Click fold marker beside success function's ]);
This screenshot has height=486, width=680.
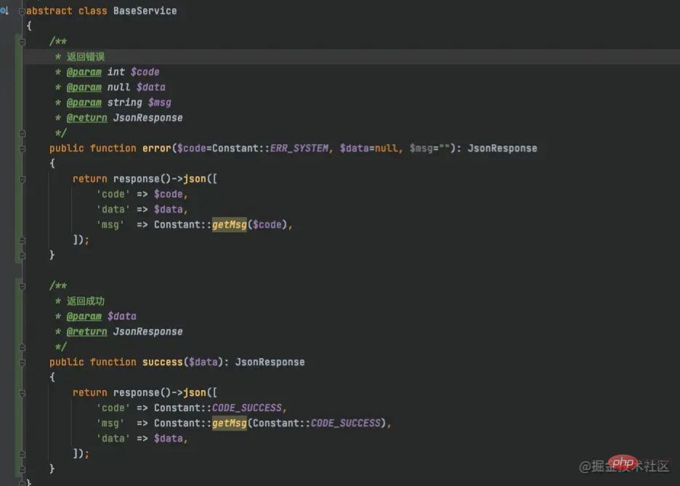point(22,454)
